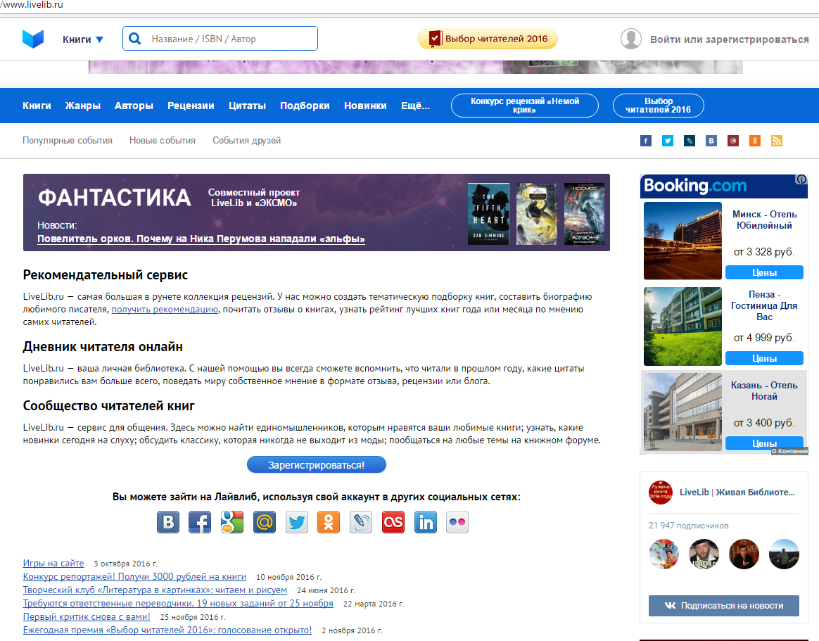819x641 pixels.
Task: Open Первый критик снова с вами! link
Action: (87, 617)
